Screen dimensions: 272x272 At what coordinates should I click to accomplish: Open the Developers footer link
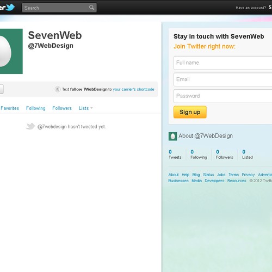[214, 181]
